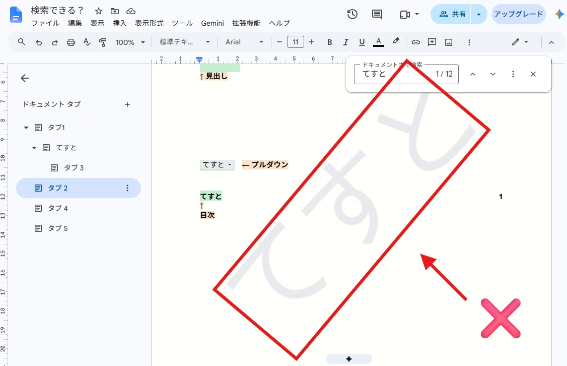Open 表示 menu
This screenshot has height=366, width=567.
tap(97, 23)
